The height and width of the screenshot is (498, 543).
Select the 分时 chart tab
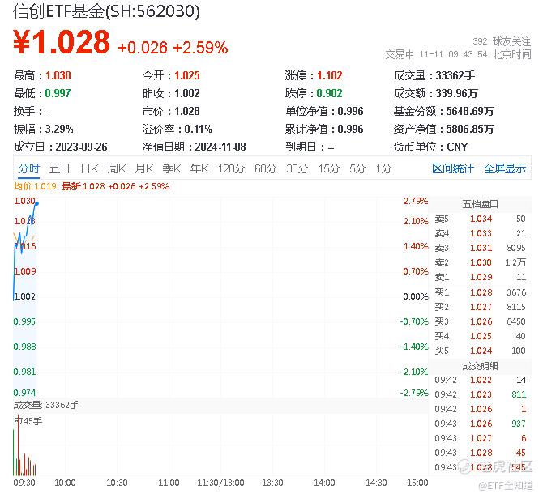pyautogui.click(x=28, y=168)
